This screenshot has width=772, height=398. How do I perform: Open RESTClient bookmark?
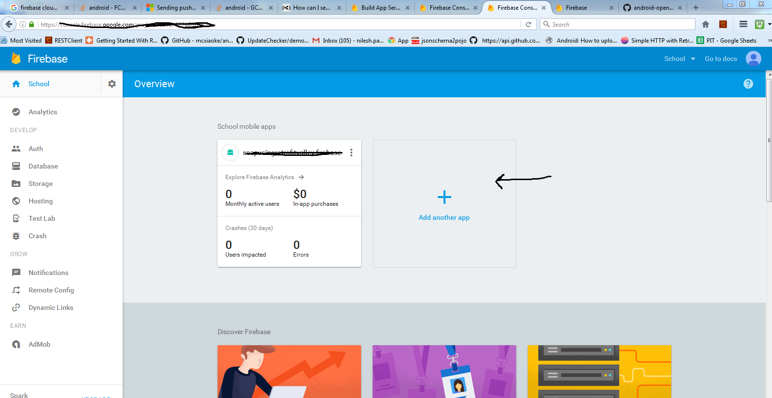(64, 41)
